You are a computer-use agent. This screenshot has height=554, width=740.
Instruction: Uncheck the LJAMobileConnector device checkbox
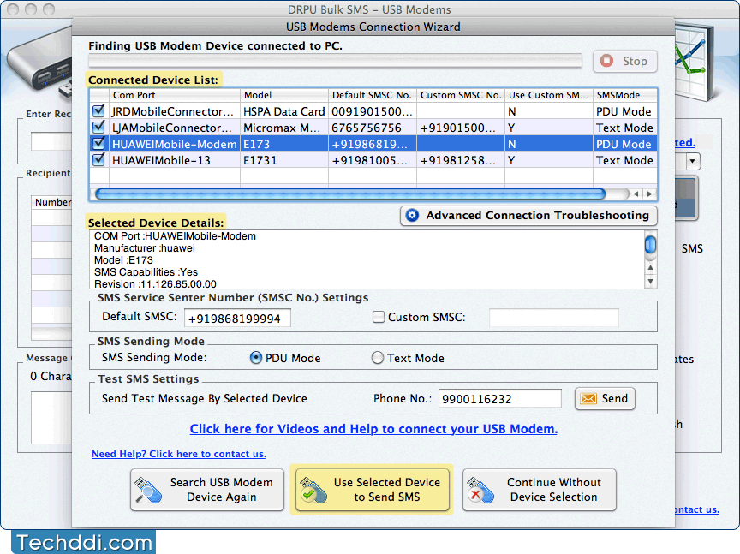(98, 128)
